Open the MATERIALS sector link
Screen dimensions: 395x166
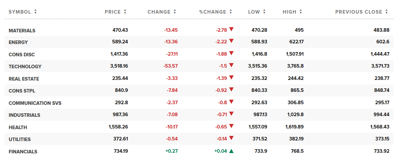point(22,31)
